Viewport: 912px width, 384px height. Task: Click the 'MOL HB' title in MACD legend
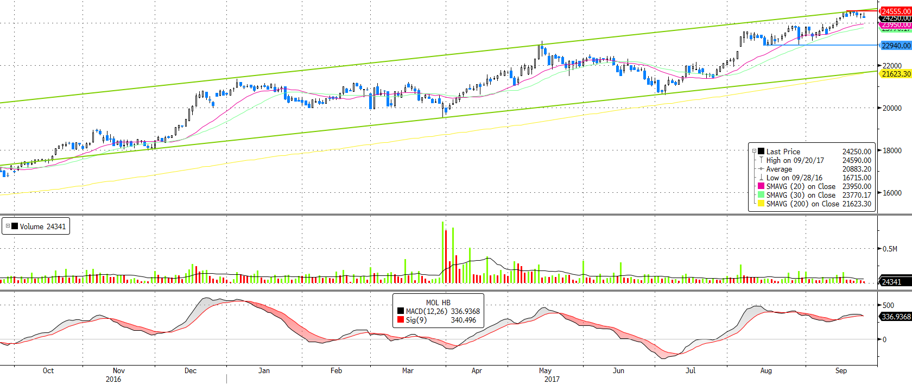pos(438,303)
